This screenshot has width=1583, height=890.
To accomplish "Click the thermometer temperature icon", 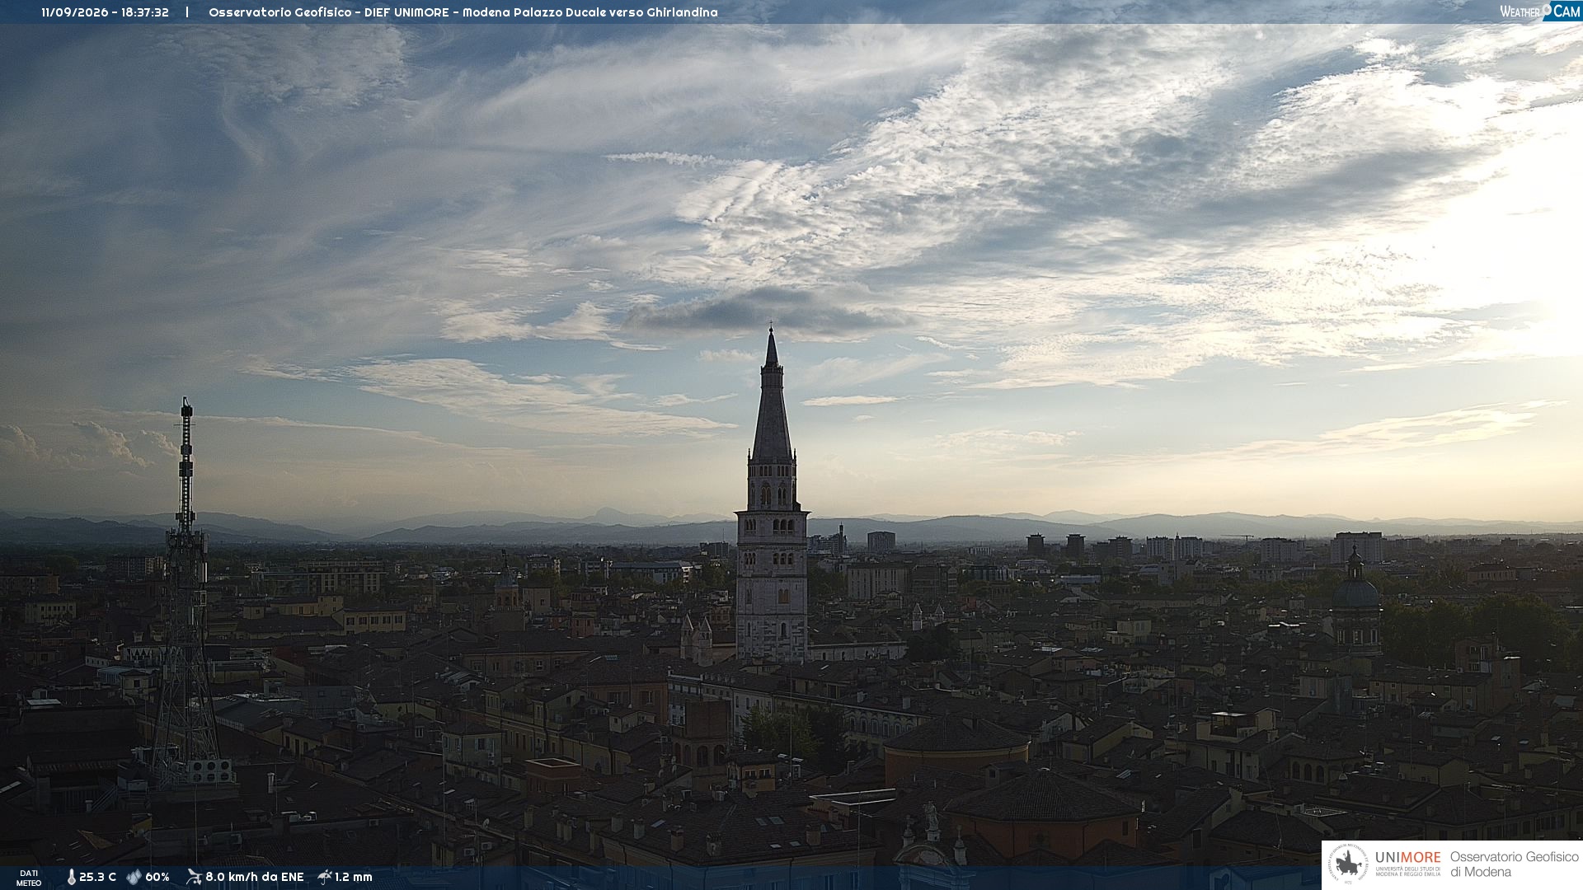I will pyautogui.click(x=71, y=877).
